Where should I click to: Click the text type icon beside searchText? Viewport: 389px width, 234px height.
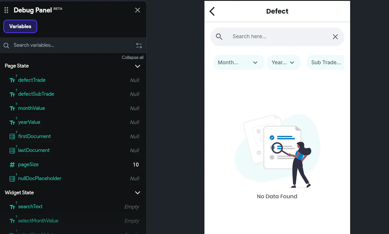[12, 207]
